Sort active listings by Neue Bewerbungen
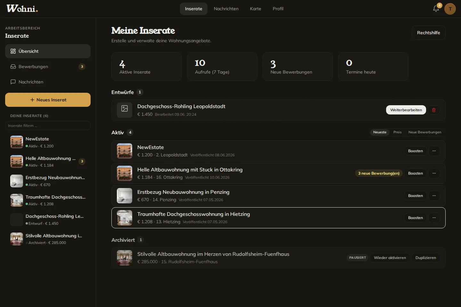Screen dimensions: 461x307 click(x=425, y=132)
